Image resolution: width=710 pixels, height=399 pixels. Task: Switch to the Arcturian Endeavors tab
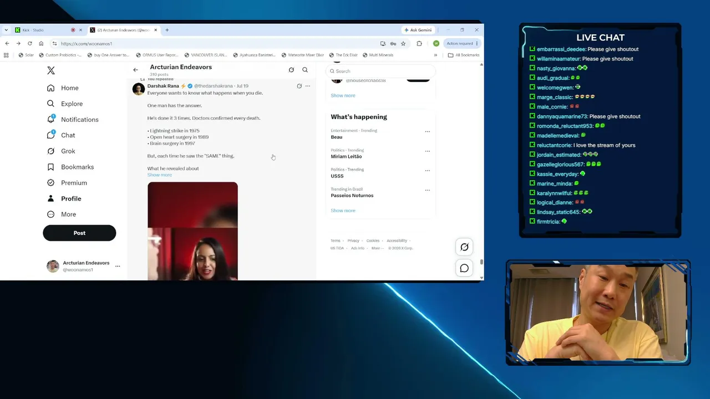pos(123,30)
